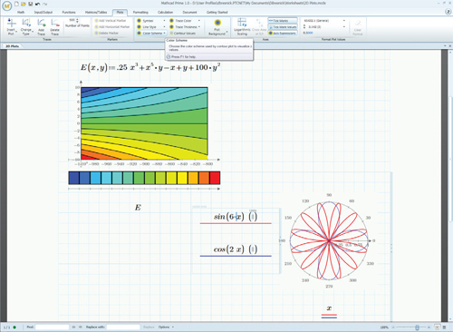Click the Find input field
The height and width of the screenshot is (332, 453).
[x=53, y=327]
